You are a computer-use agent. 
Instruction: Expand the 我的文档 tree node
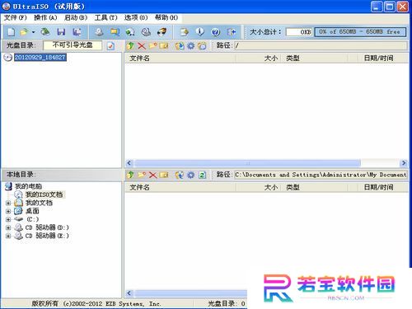(x=8, y=204)
